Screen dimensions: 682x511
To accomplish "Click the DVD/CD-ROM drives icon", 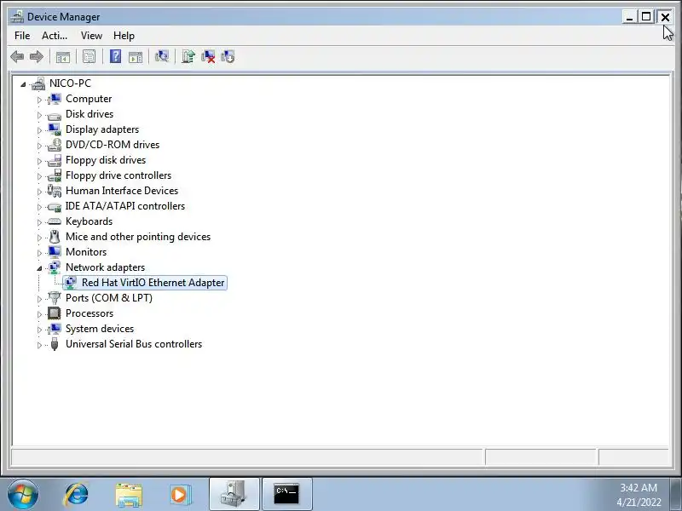I will click(x=55, y=145).
